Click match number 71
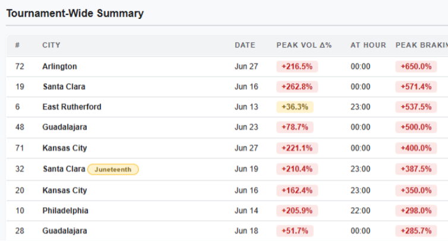Image resolution: width=448 pixels, height=241 pixels. [20, 148]
